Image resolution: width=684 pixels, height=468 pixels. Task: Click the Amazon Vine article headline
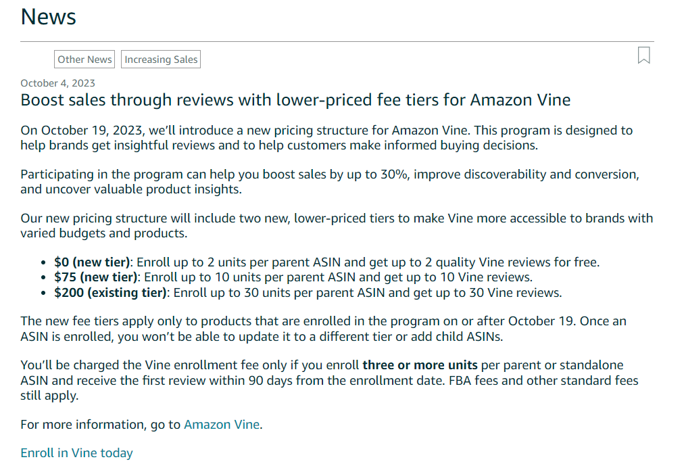[x=295, y=101]
